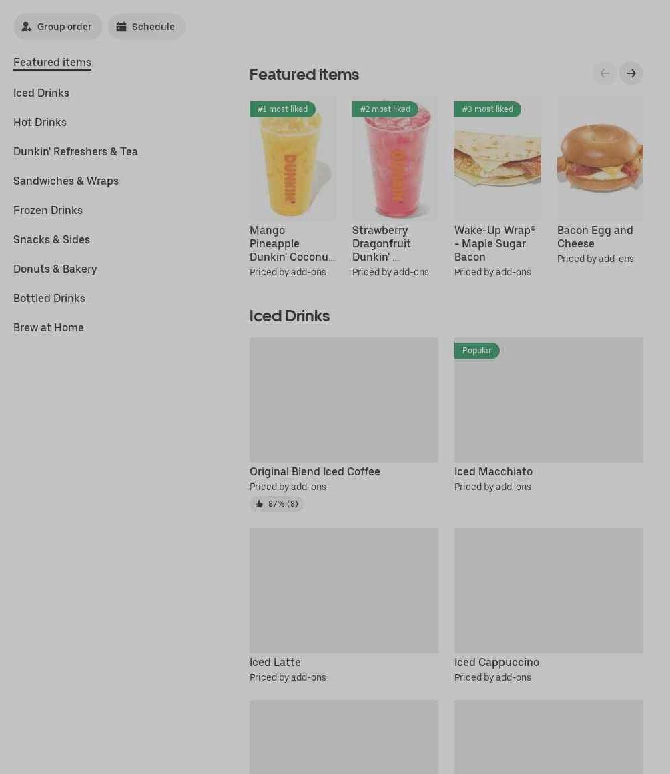Navigate to Sandwiches & Wraps
The width and height of the screenshot is (670, 774).
[66, 181]
